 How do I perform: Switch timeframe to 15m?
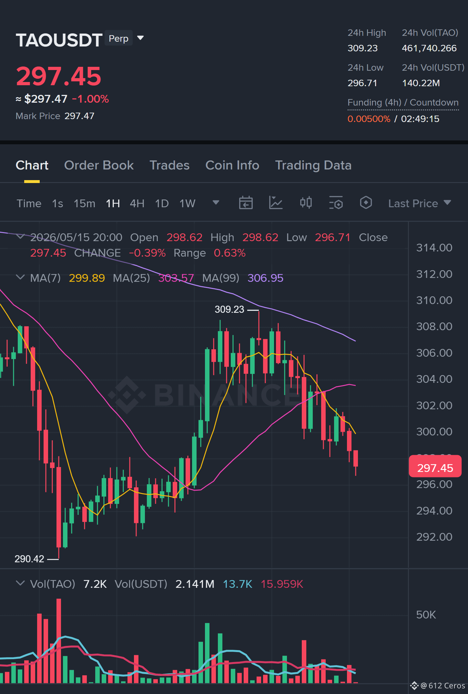coord(84,203)
